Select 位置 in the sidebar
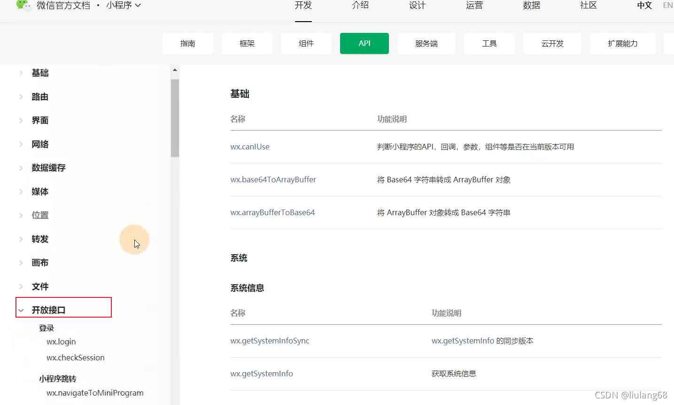This screenshot has height=405, width=674. (40, 215)
